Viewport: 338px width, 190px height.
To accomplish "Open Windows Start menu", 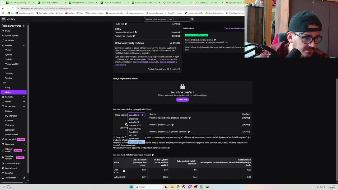I will [x=131, y=187].
